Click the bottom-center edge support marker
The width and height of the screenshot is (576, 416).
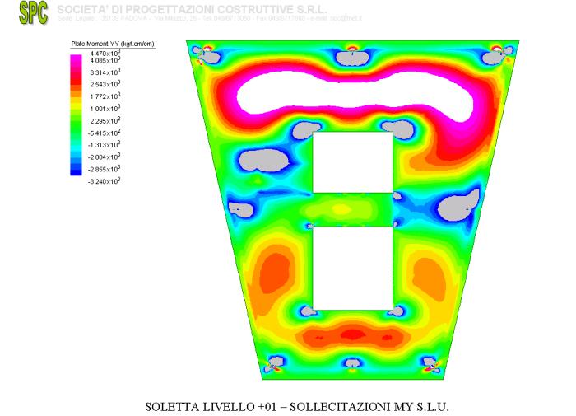coord(351,362)
